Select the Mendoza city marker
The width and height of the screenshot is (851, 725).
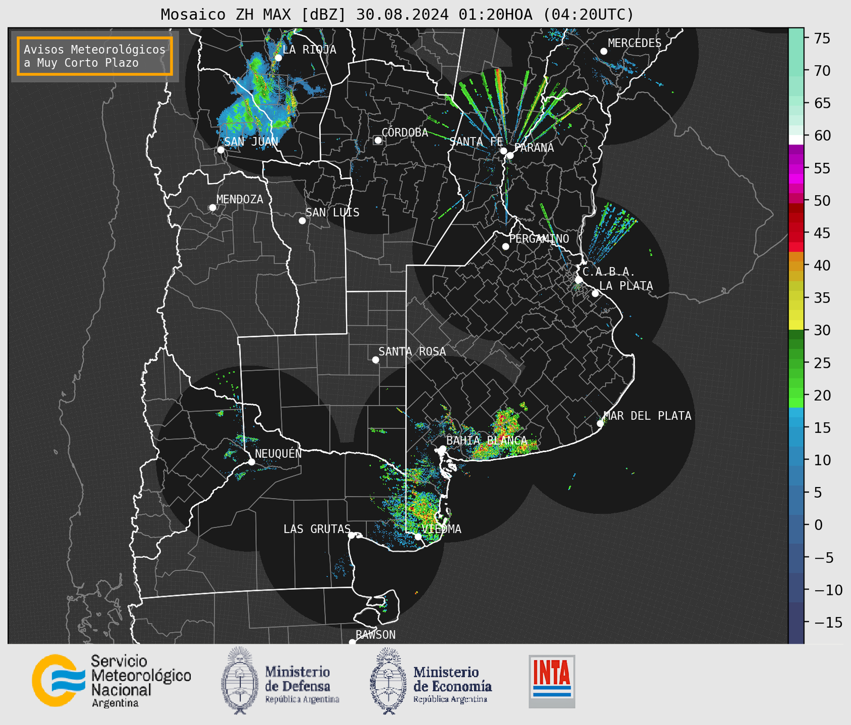point(212,208)
